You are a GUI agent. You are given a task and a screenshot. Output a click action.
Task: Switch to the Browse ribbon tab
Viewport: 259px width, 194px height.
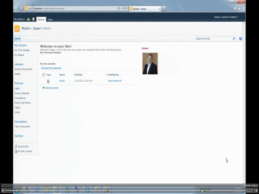[x=41, y=19]
